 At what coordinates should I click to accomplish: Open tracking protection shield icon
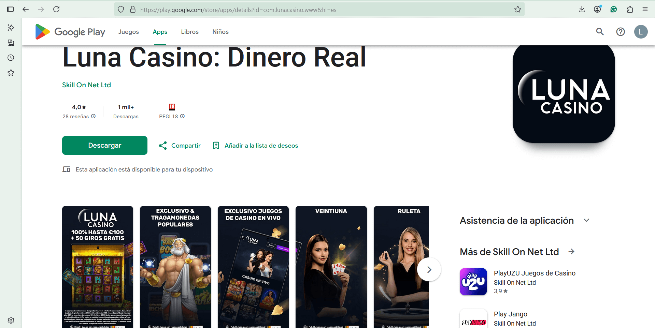121,10
